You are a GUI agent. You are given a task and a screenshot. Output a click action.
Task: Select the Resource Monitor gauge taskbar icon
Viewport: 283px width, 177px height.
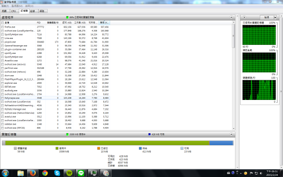(x=106, y=173)
